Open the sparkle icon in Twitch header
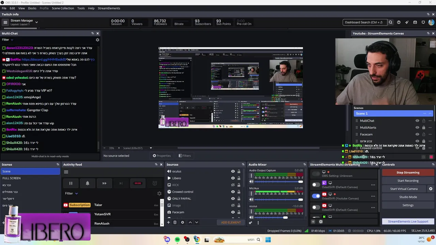This screenshot has width=436, height=245. (x=407, y=22)
